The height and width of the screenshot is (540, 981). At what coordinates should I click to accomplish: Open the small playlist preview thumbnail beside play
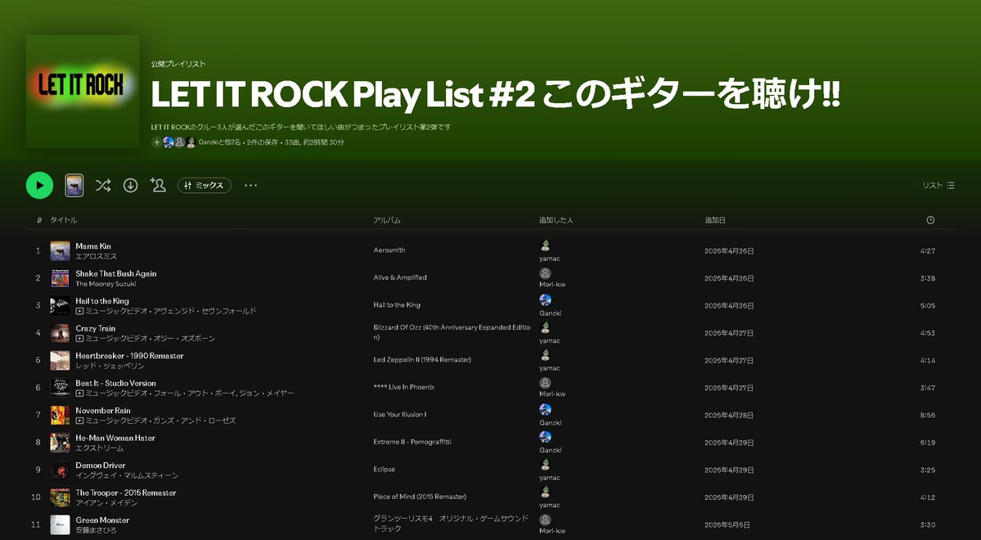point(74,185)
